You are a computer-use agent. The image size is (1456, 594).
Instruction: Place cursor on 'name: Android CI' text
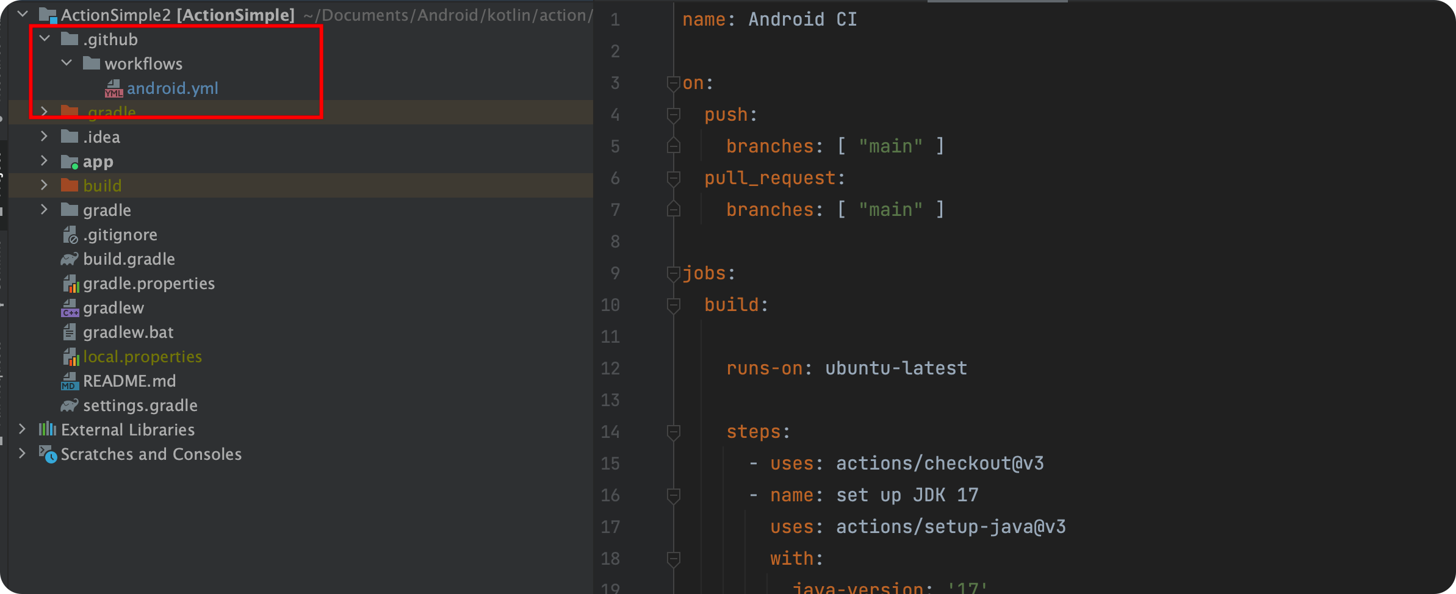pyautogui.click(x=769, y=20)
